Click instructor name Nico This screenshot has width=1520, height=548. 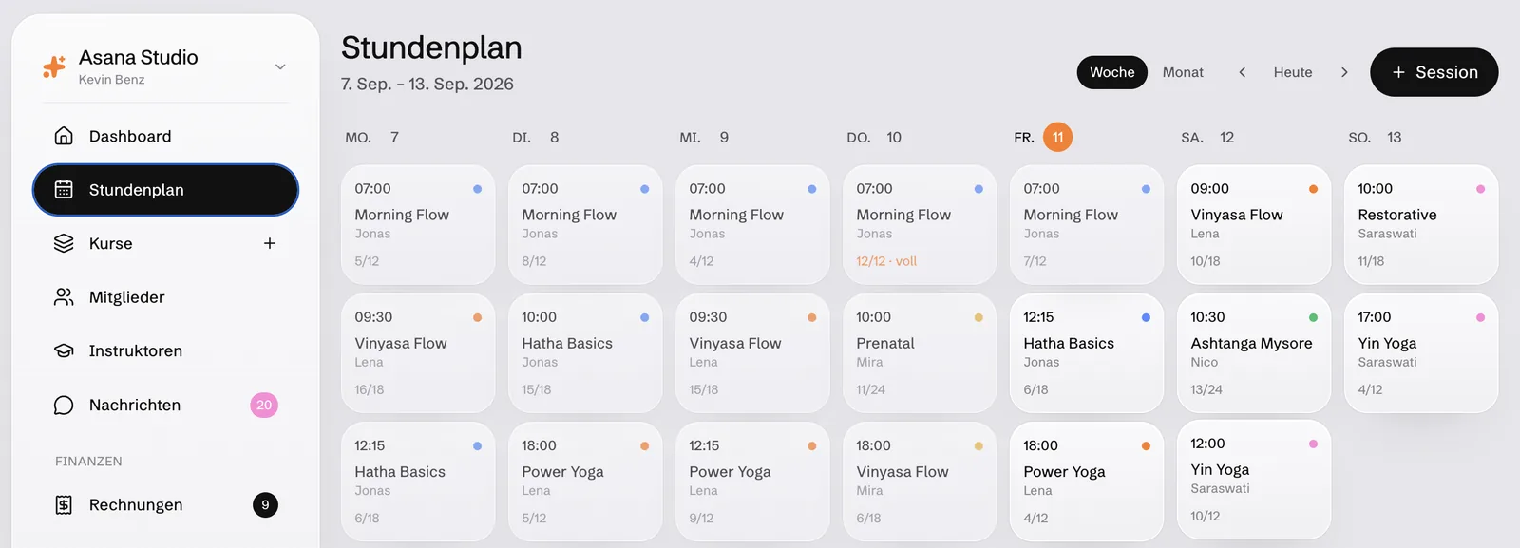coord(1204,362)
